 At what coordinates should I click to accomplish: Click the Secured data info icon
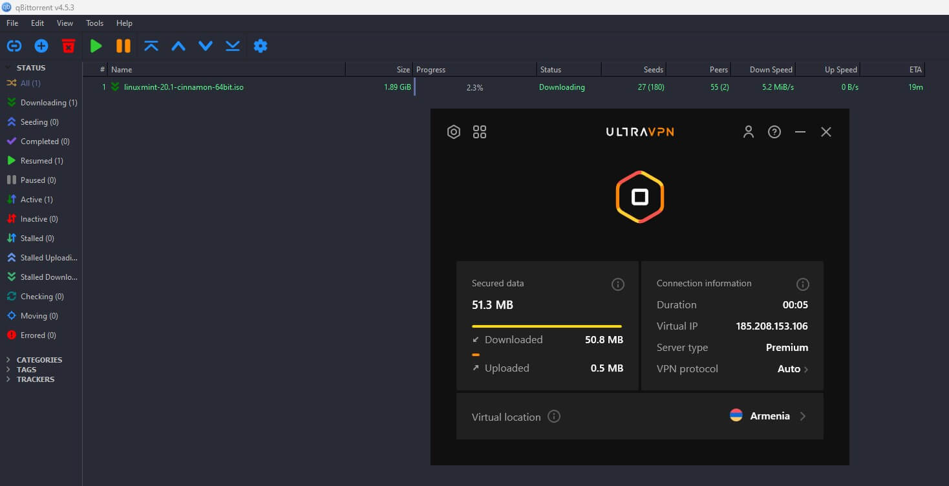618,284
